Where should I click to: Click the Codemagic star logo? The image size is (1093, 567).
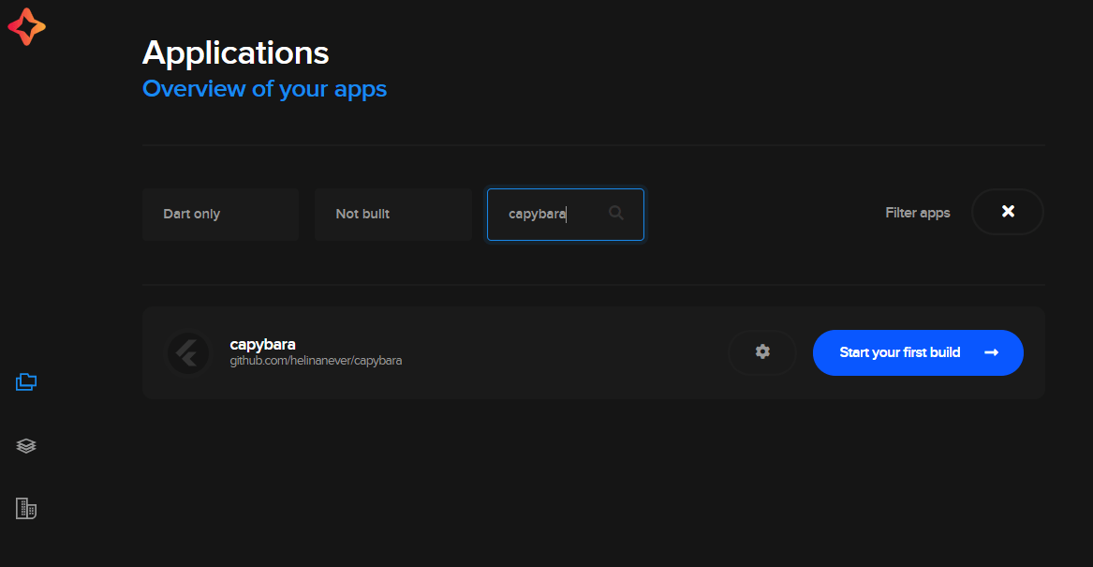(x=26, y=27)
